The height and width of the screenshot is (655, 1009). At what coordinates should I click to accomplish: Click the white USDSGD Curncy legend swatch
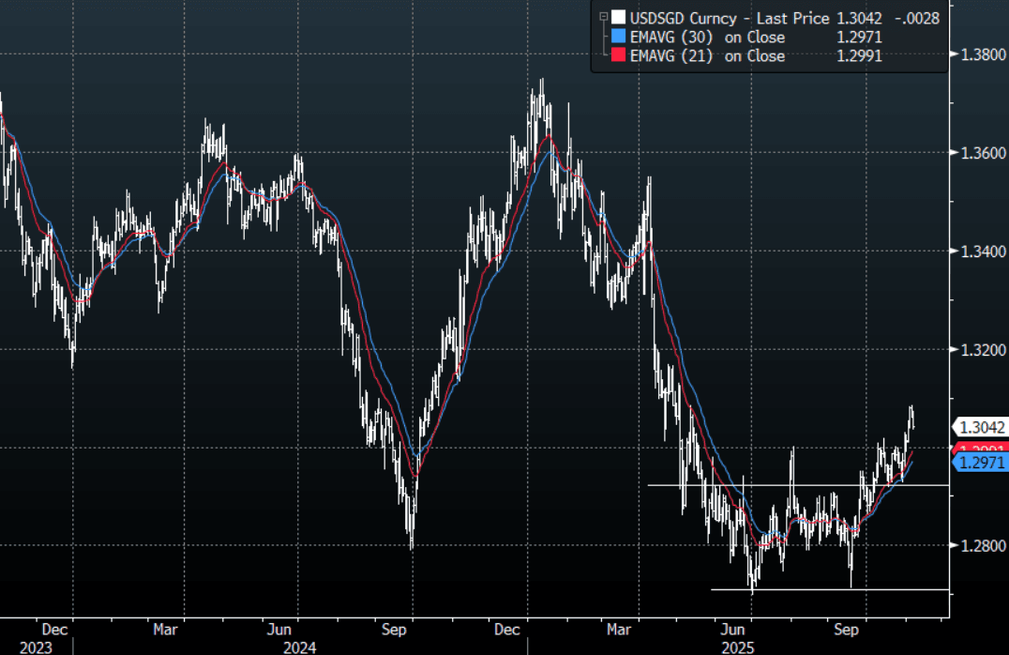pos(617,18)
